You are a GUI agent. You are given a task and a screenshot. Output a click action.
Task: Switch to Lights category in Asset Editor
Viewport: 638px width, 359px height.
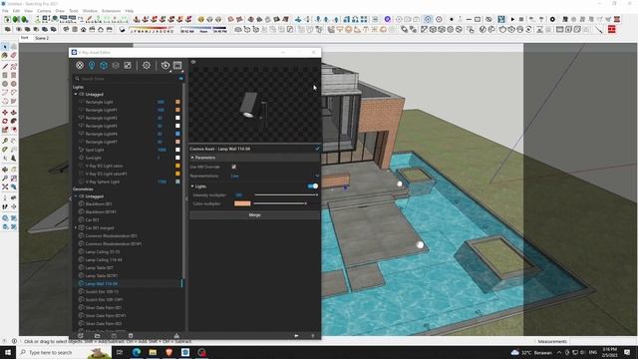[x=92, y=65]
